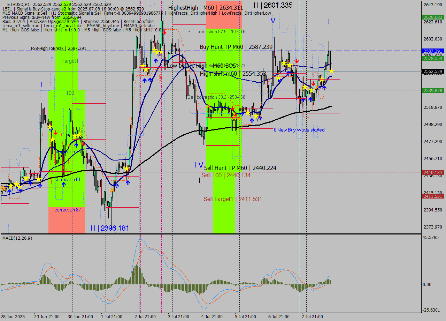
Task: Click the red down arrow below HighestHigh level
Action: point(164,32)
